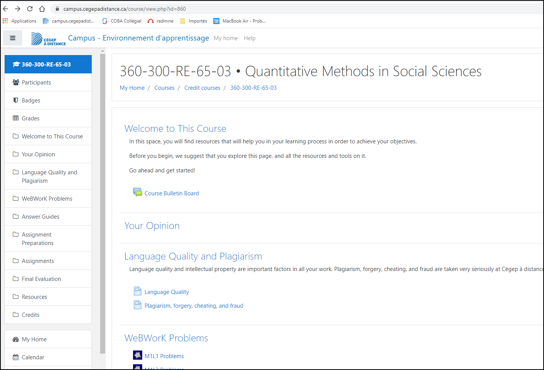Go to the WeBWorK Problems sidebar section
This screenshot has width=544, height=370.
pyautogui.click(x=47, y=199)
